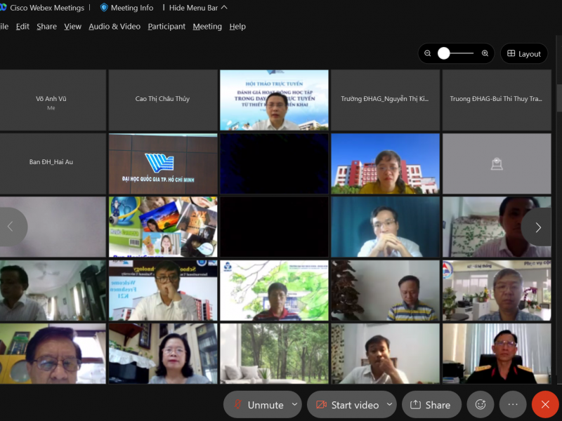Open the Audio & Video menu
562x421 pixels.
pyautogui.click(x=115, y=26)
